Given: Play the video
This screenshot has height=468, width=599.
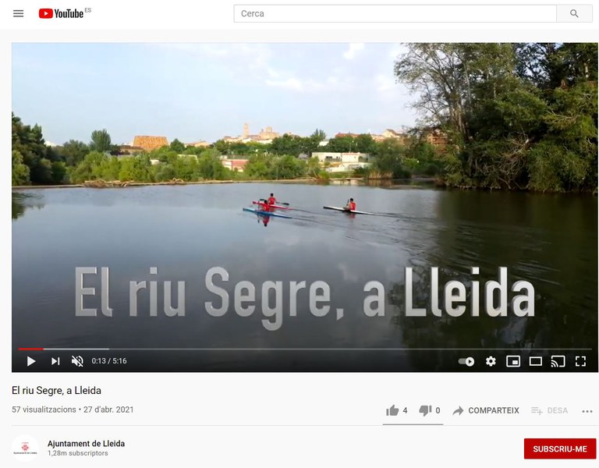Looking at the screenshot, I should [x=31, y=361].
